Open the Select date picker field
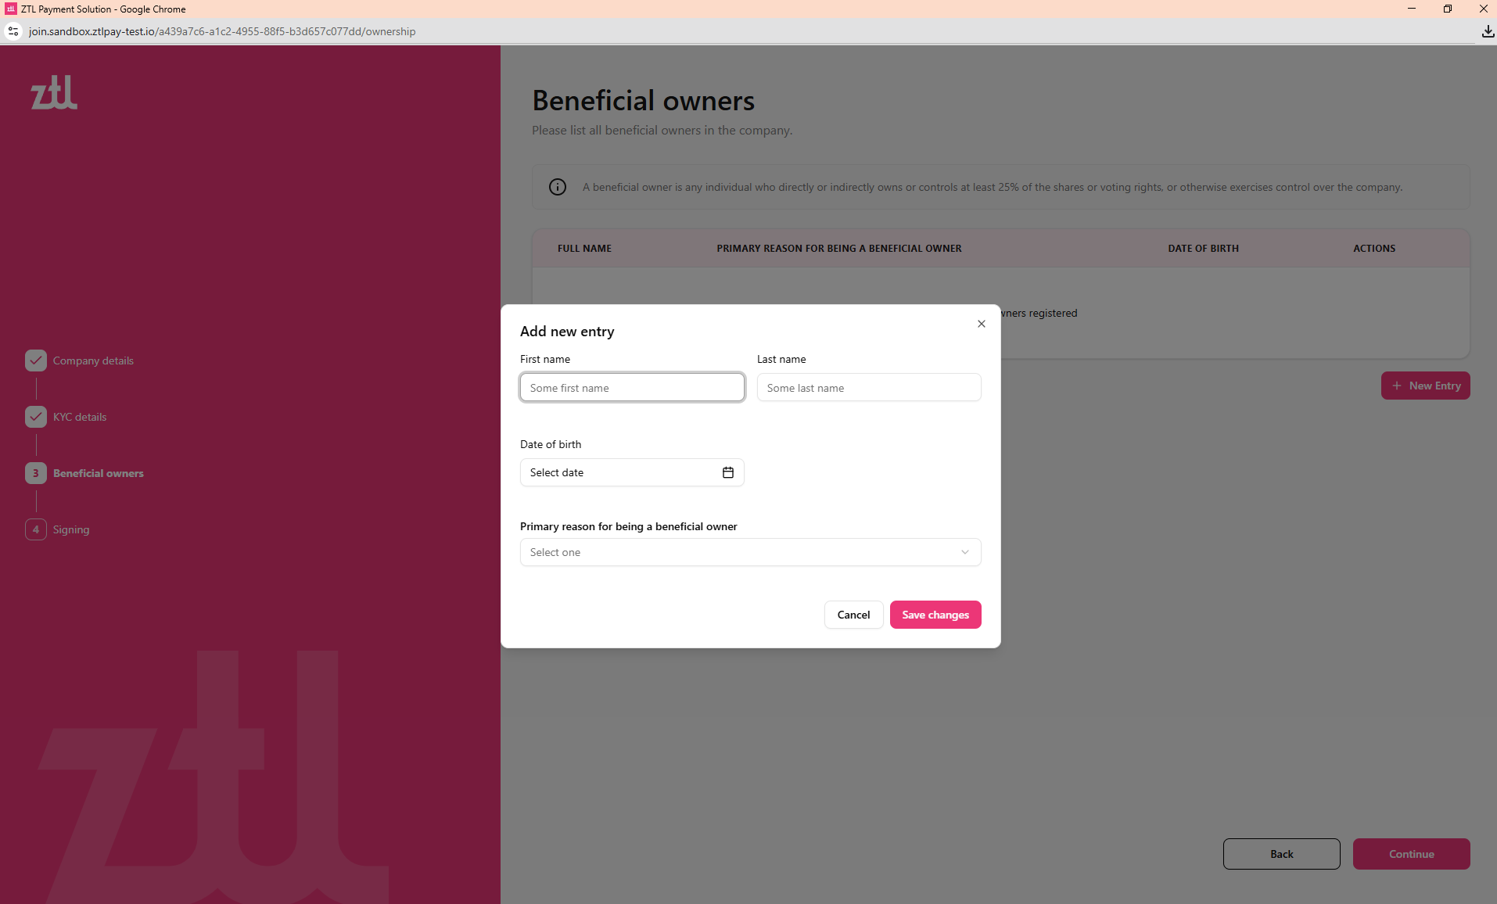 coord(632,472)
